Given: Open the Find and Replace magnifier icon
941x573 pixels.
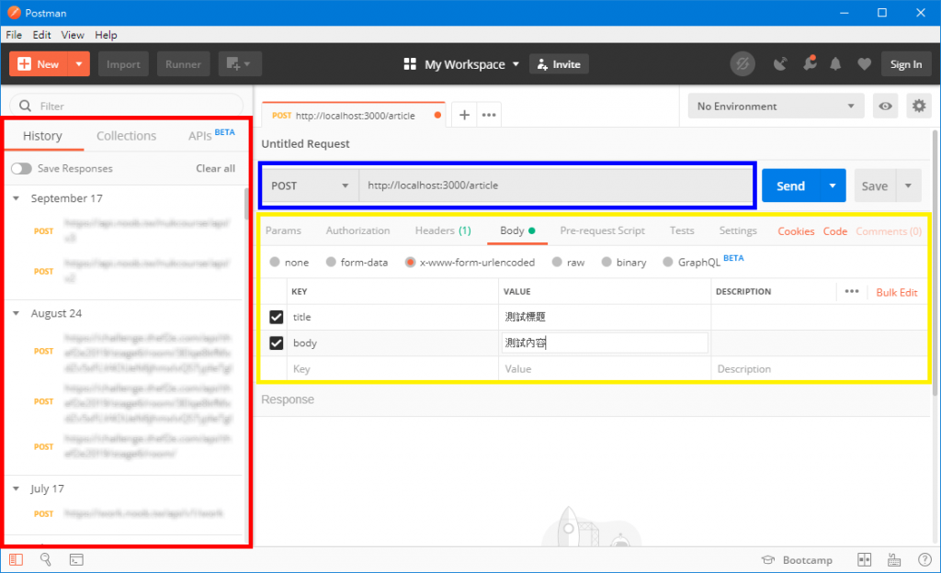Looking at the screenshot, I should (x=46, y=560).
